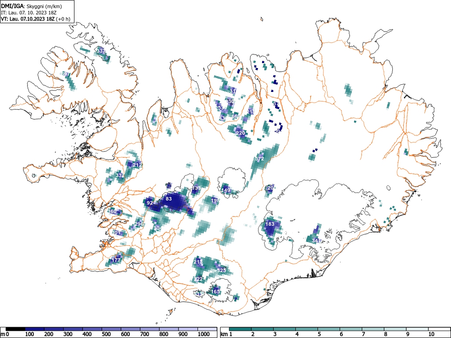Click the '133' map value
The width and height of the screenshot is (451, 338).
click(196, 188)
